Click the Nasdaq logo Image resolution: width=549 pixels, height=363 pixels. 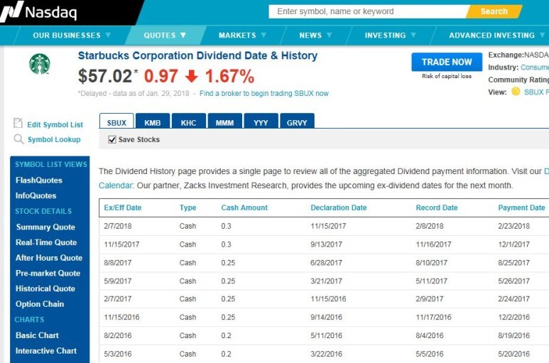coord(39,12)
